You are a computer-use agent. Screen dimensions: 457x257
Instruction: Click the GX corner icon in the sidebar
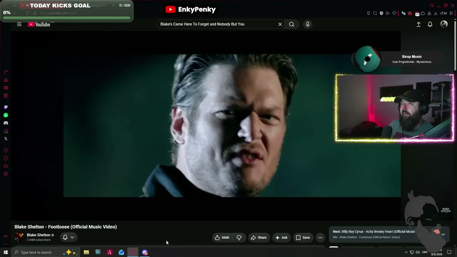tap(6, 236)
